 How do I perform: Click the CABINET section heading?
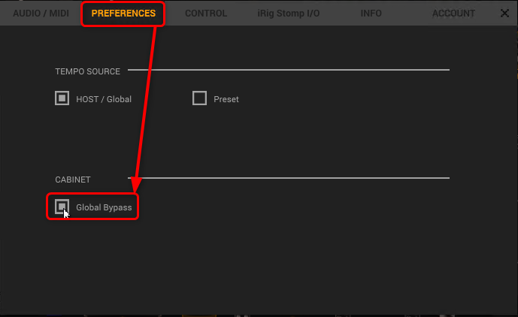point(73,180)
